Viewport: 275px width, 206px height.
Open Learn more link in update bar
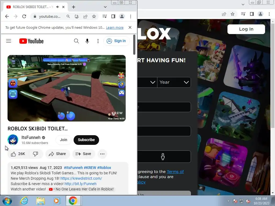point(115,28)
